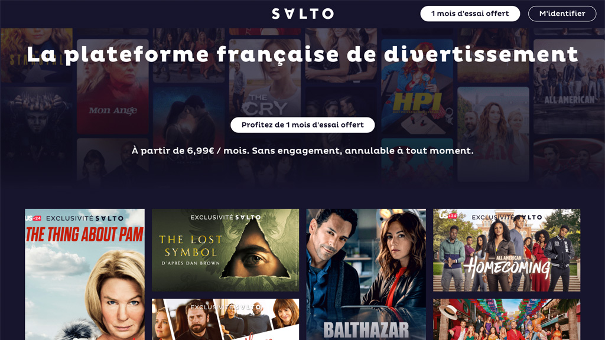Click the US+24 badge on Homecoming tile
This screenshot has height=340, width=605.
click(449, 216)
